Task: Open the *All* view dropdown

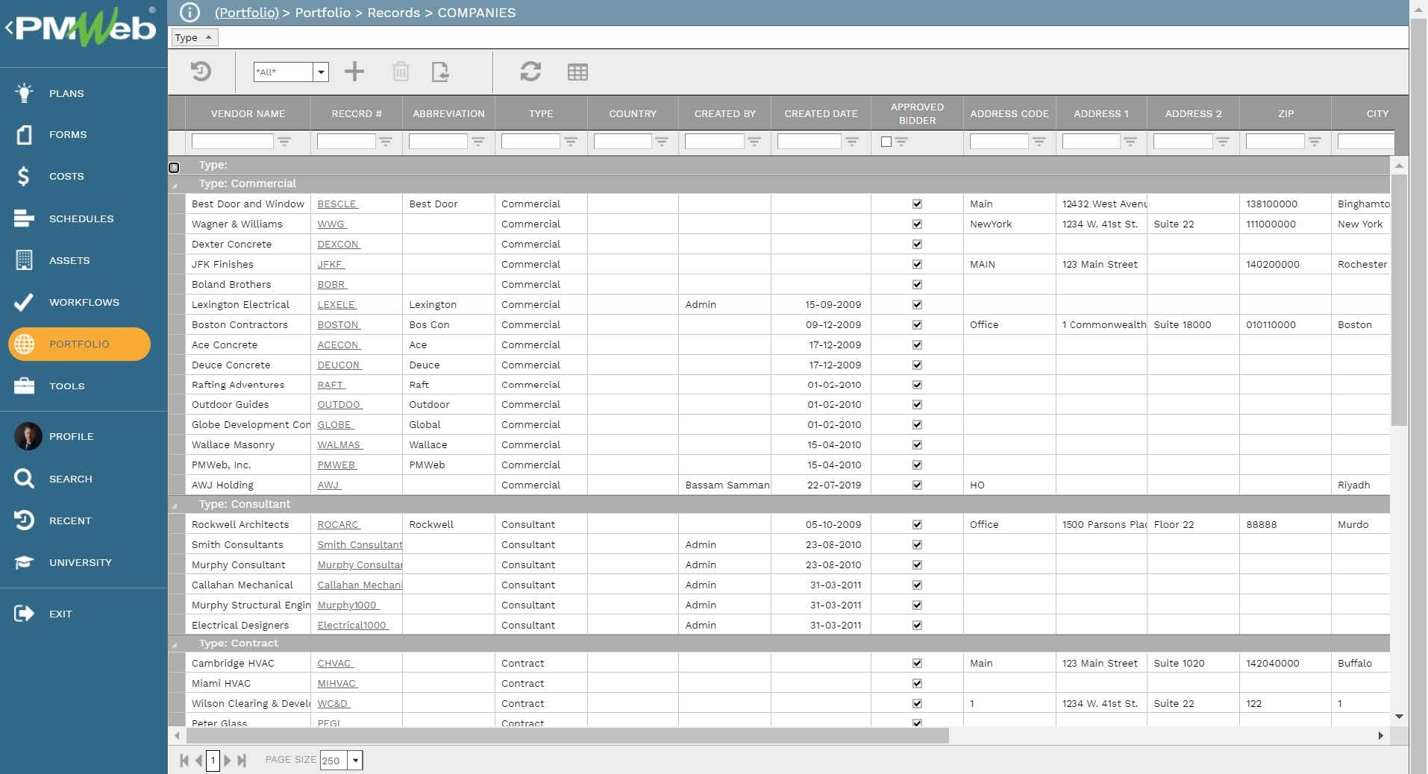Action: click(x=321, y=72)
